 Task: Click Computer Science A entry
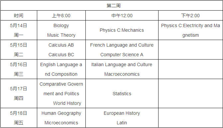(x=122, y=55)
